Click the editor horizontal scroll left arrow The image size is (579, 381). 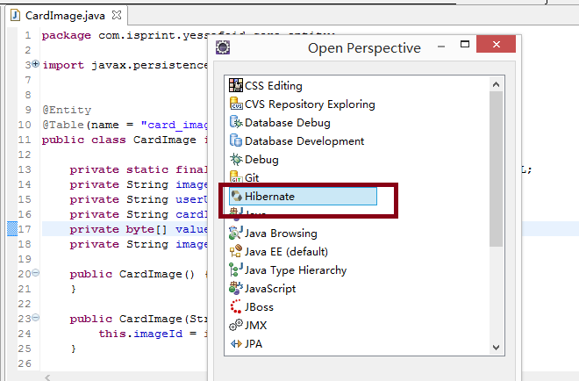(47, 377)
